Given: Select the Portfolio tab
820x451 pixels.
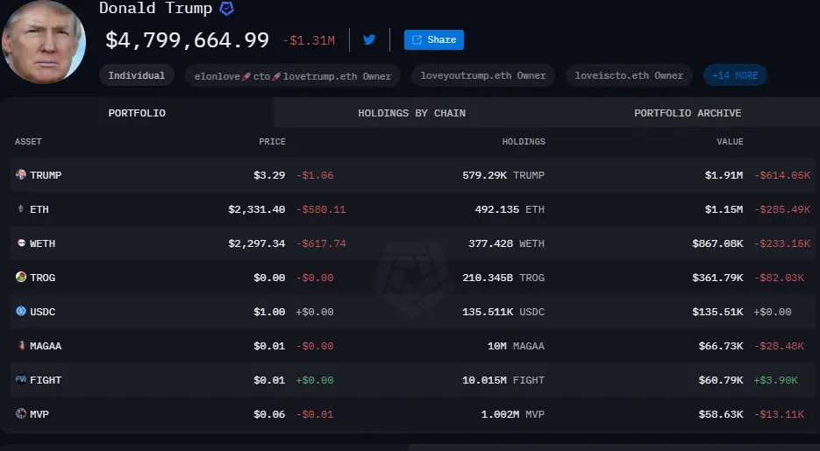Looking at the screenshot, I should pos(137,113).
